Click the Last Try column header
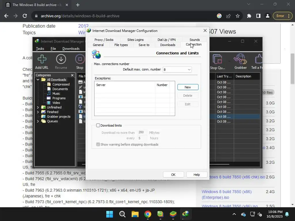This screenshot has height=221, width=295. click(x=224, y=76)
